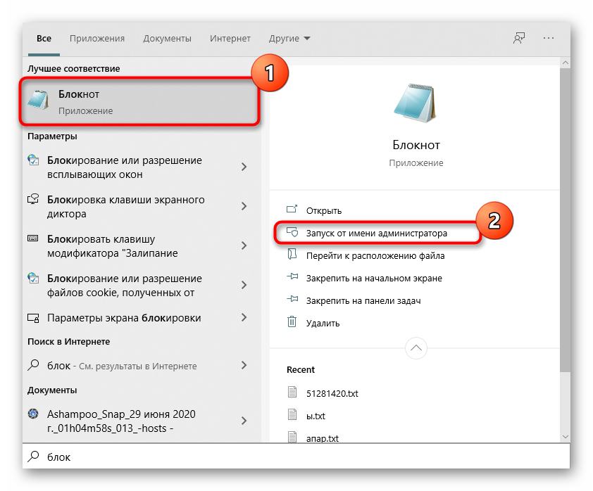Expand arrow for файлов cookie result

244,285
